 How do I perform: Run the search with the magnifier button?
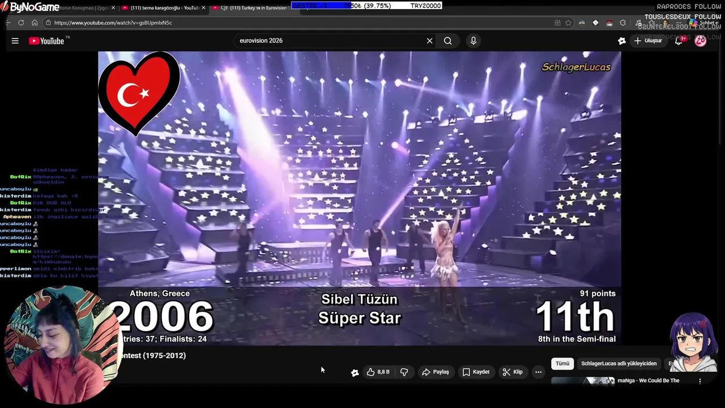(x=448, y=41)
